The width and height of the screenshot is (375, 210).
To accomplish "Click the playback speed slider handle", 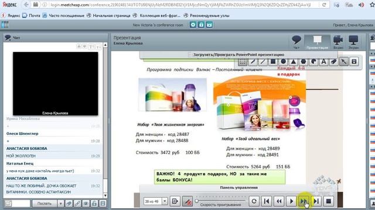I will [197, 201].
